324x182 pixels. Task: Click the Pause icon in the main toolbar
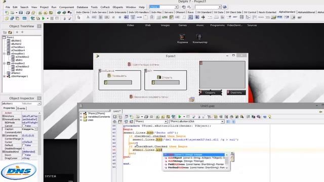[x=52, y=18]
